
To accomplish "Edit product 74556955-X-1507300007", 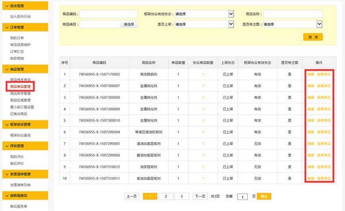I will point(310,86).
